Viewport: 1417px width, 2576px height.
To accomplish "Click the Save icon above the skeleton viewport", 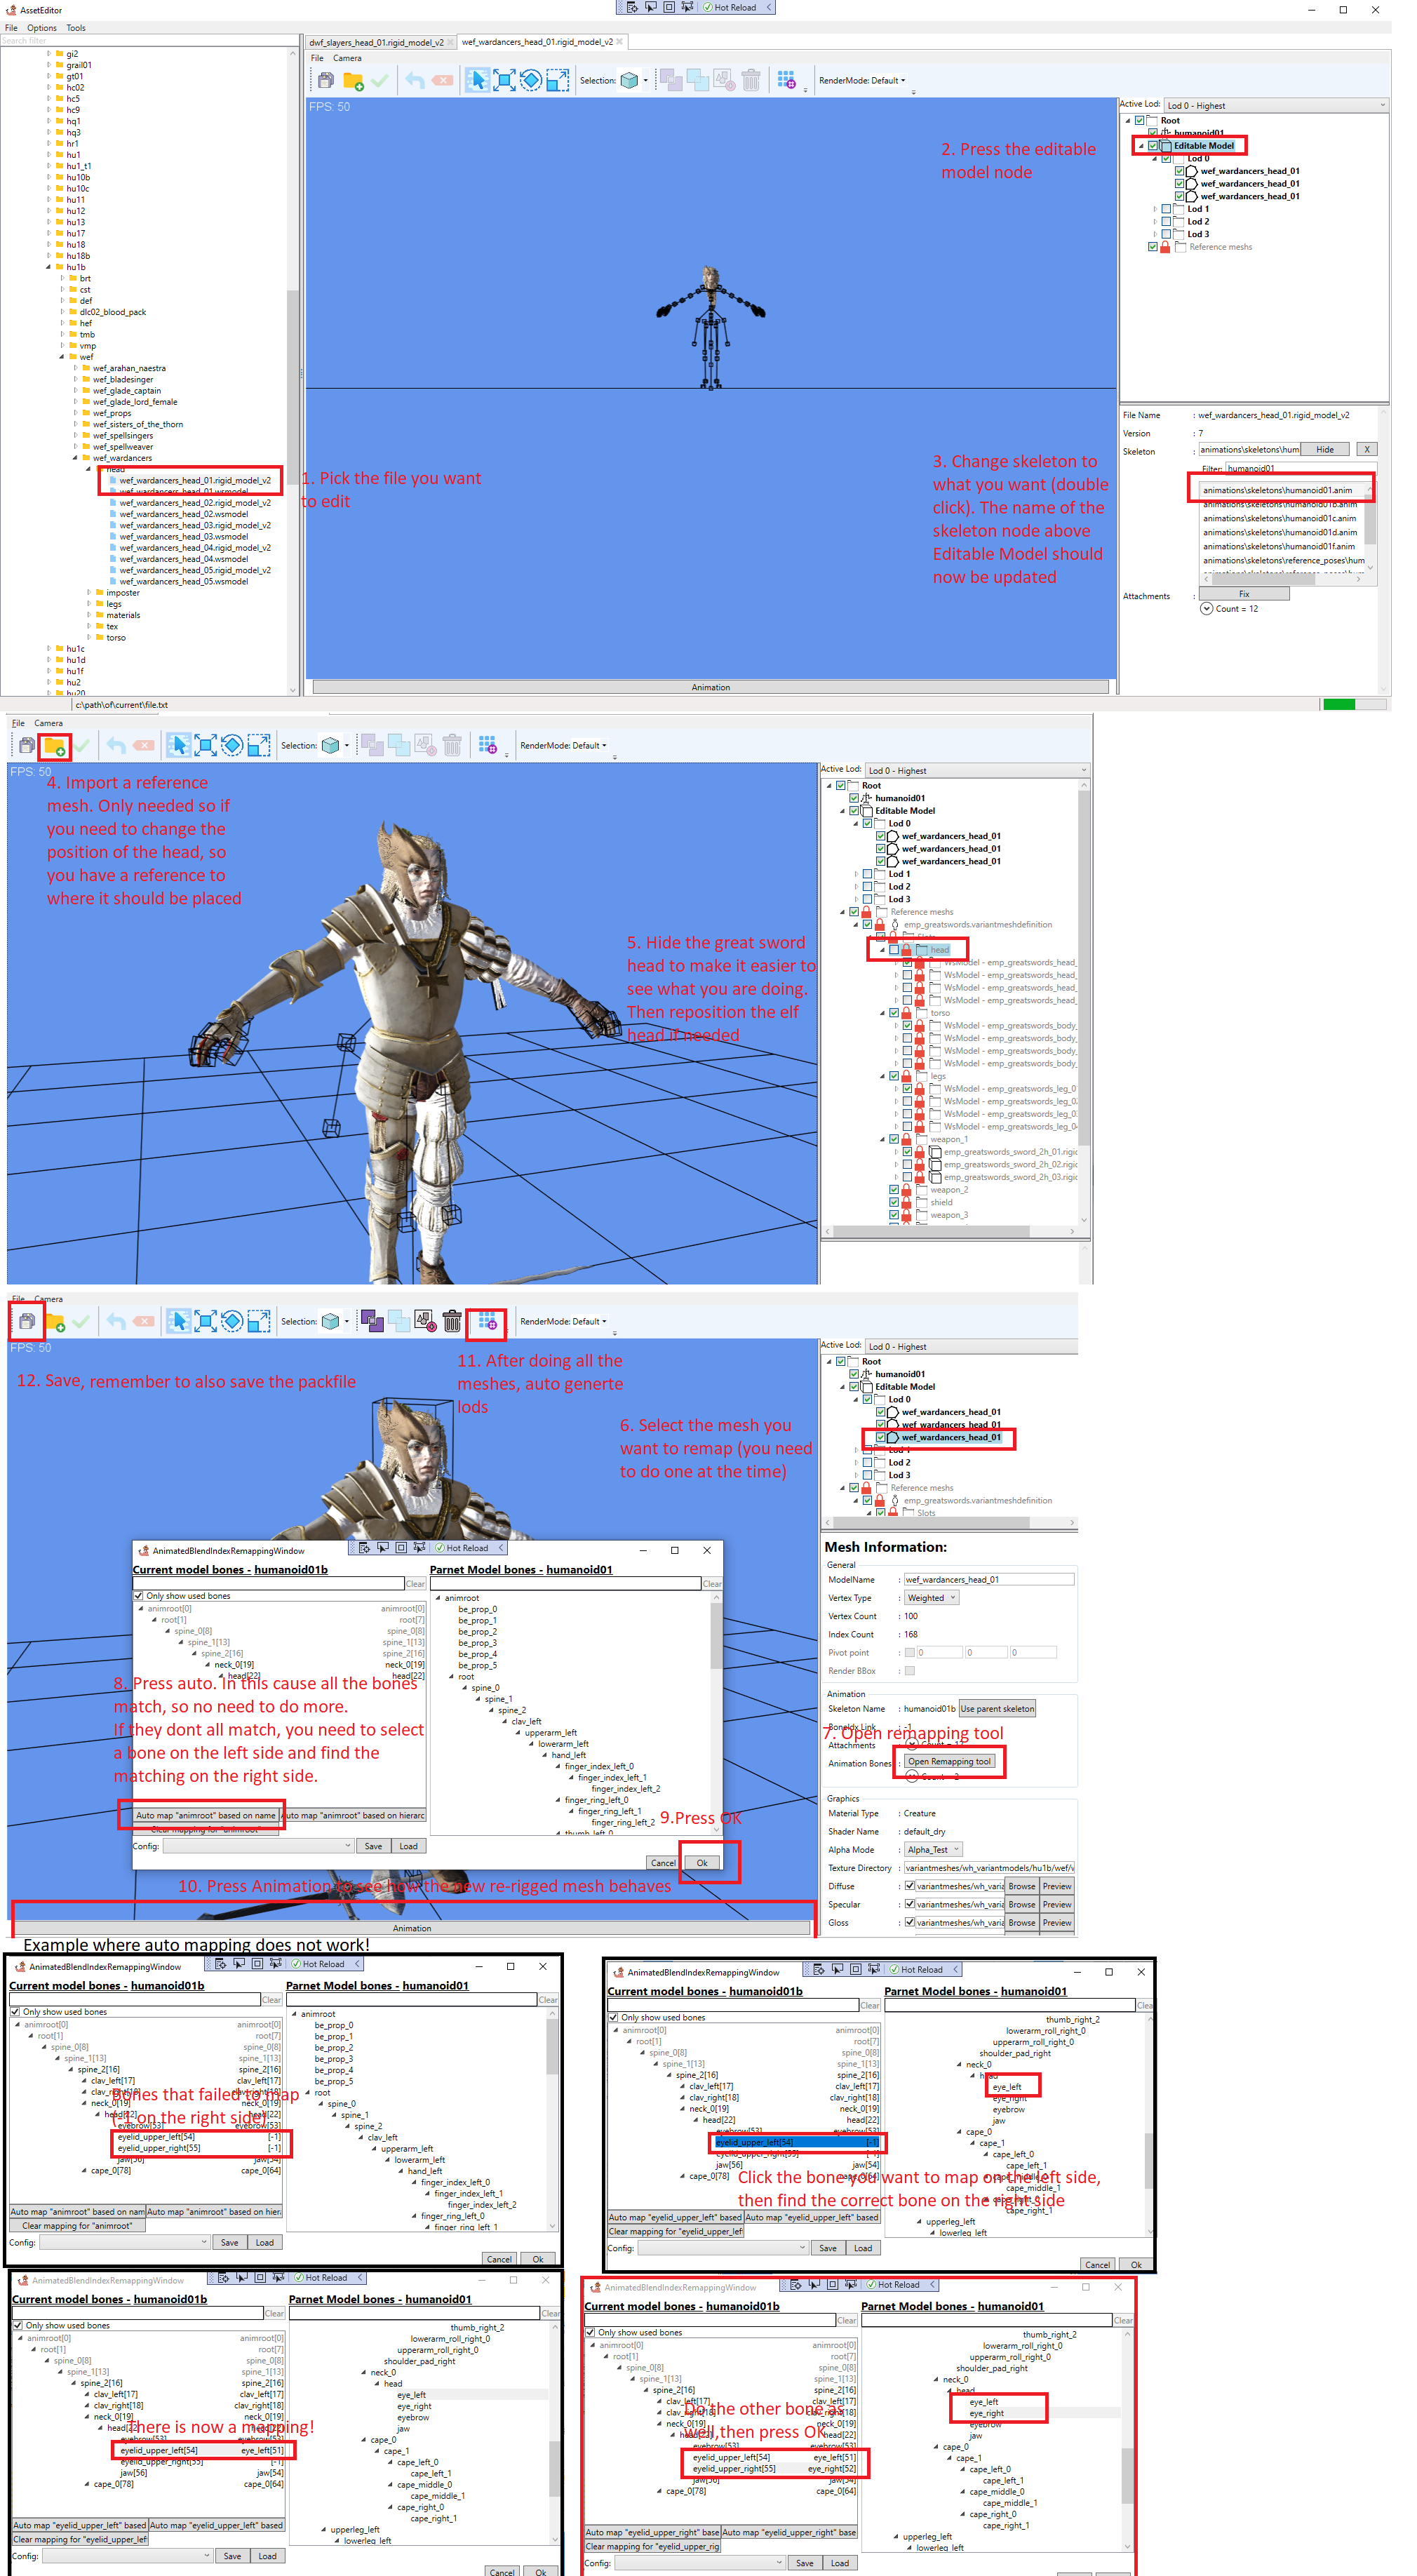I will [326, 80].
